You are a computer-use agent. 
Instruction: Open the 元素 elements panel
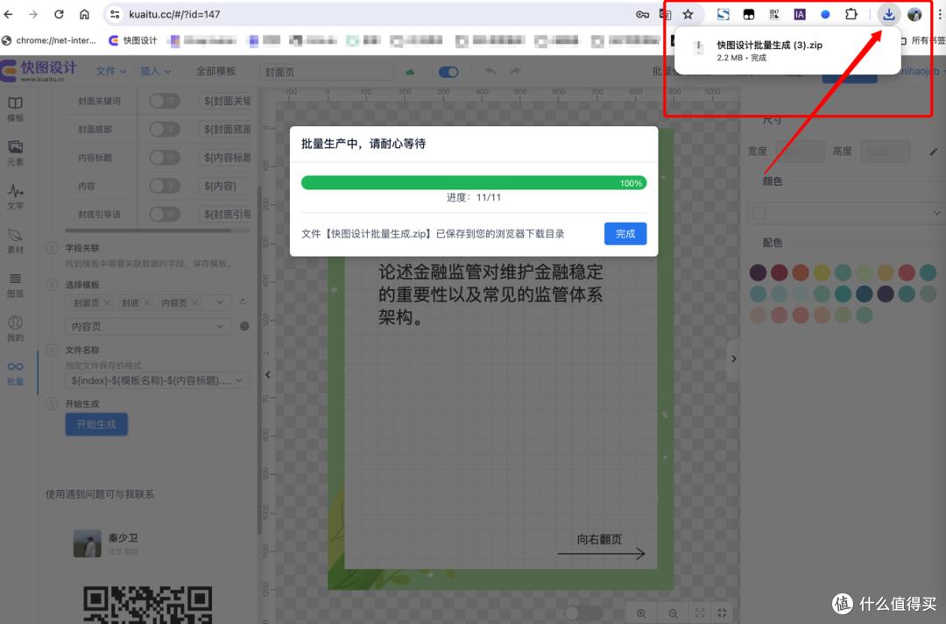click(x=16, y=153)
